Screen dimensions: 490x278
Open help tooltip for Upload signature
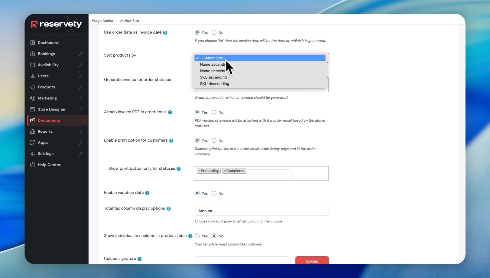(139, 259)
